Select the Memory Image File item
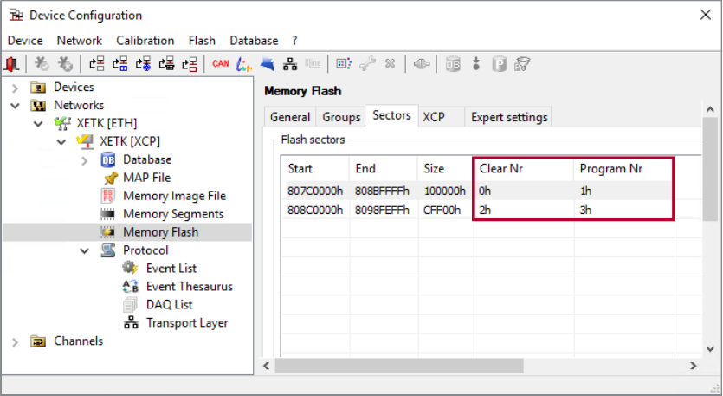Image resolution: width=723 pixels, height=396 pixels. pos(174,196)
